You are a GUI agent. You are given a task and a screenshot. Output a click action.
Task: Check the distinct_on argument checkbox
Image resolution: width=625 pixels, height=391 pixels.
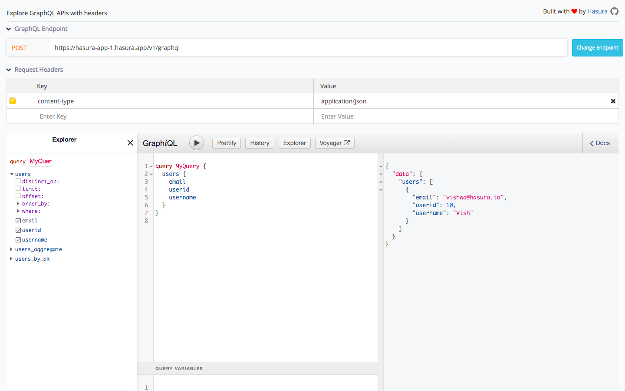tap(18, 181)
